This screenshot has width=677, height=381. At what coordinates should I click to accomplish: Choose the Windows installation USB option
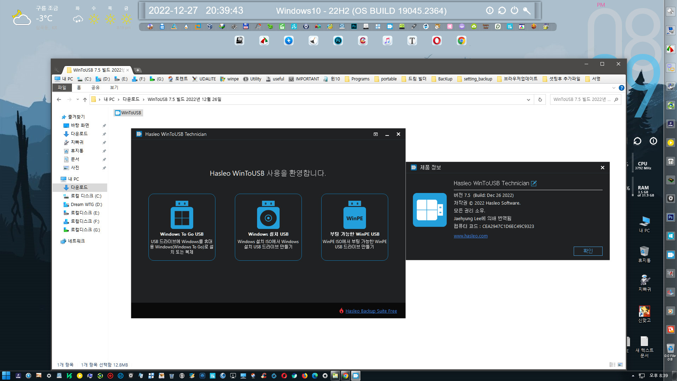[268, 227]
